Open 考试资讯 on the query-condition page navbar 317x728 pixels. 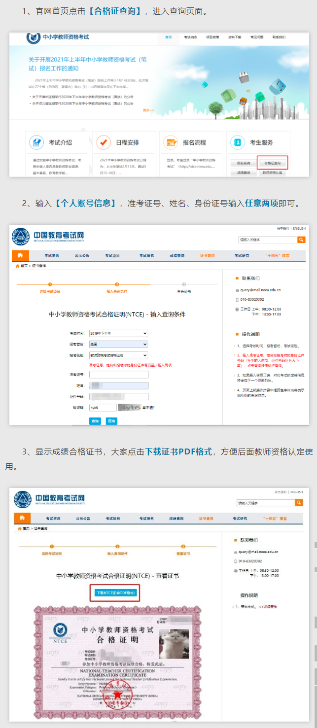52,256
